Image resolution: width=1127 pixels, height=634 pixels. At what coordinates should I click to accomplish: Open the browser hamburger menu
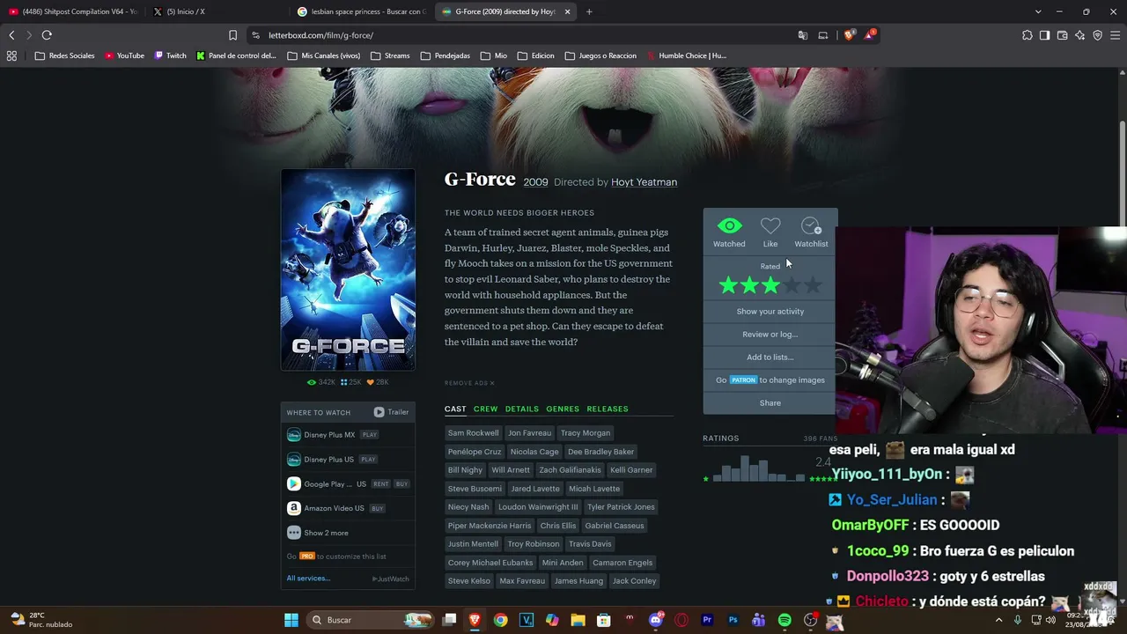click(1116, 35)
